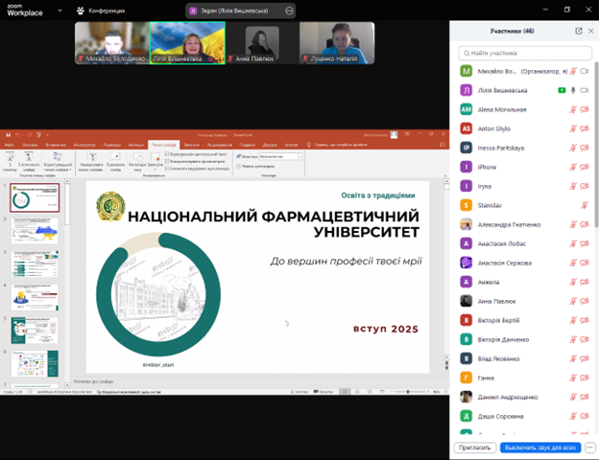The height and width of the screenshot is (460, 599).
Task: Click the accessibility check icon in status bar
Action: [99, 392]
